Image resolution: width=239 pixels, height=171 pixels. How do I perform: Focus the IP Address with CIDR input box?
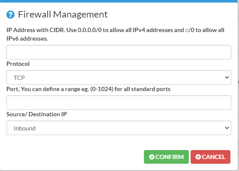pos(119,52)
